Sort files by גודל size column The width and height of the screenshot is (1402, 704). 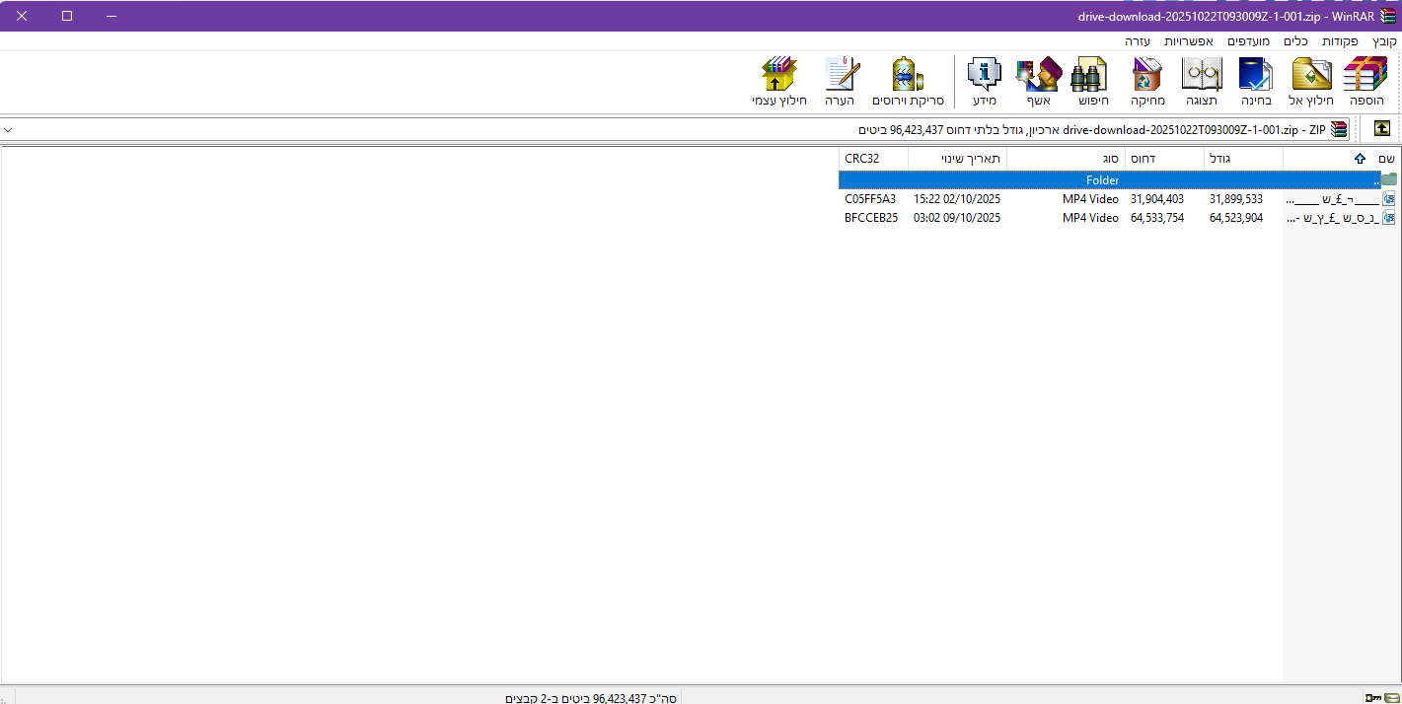[x=1243, y=159]
